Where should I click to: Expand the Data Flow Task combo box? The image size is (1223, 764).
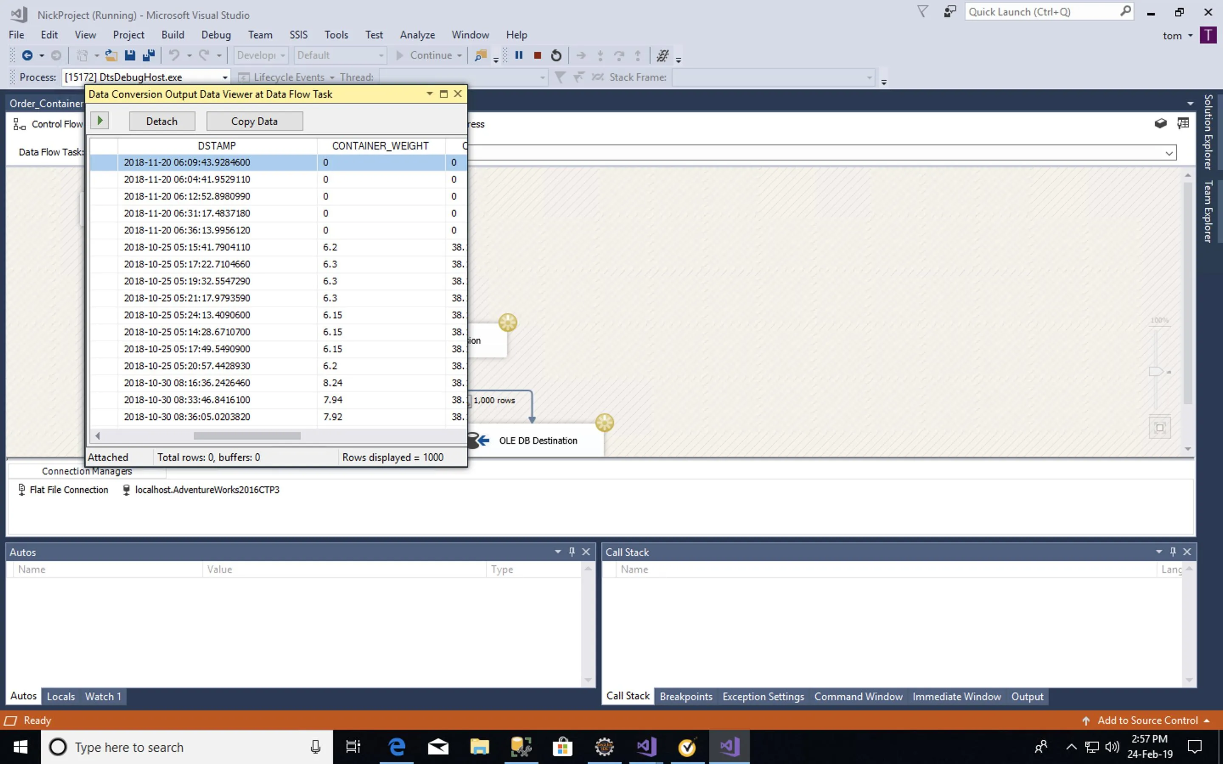[1168, 153]
